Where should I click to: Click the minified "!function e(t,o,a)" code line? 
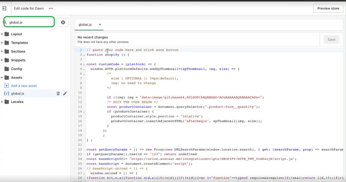(215, 178)
